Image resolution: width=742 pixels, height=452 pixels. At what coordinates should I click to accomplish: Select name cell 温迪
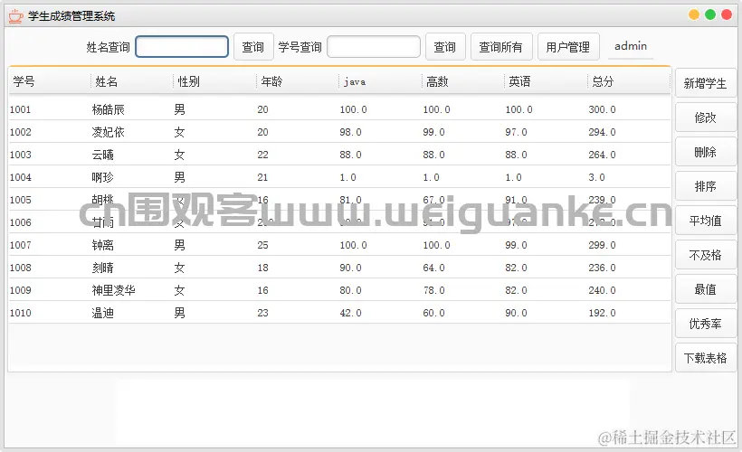pos(102,313)
